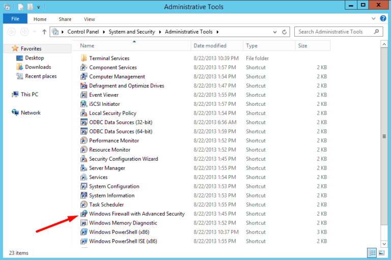This screenshot has height=260, width=391.
Task: Open the address bar history dropdown
Action: coord(275,32)
